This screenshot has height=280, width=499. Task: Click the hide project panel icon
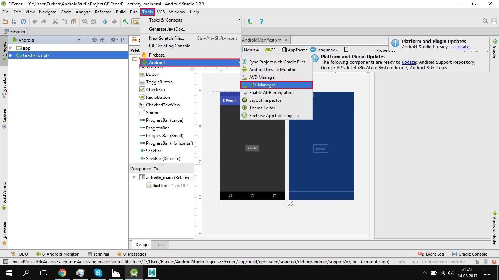(123, 40)
